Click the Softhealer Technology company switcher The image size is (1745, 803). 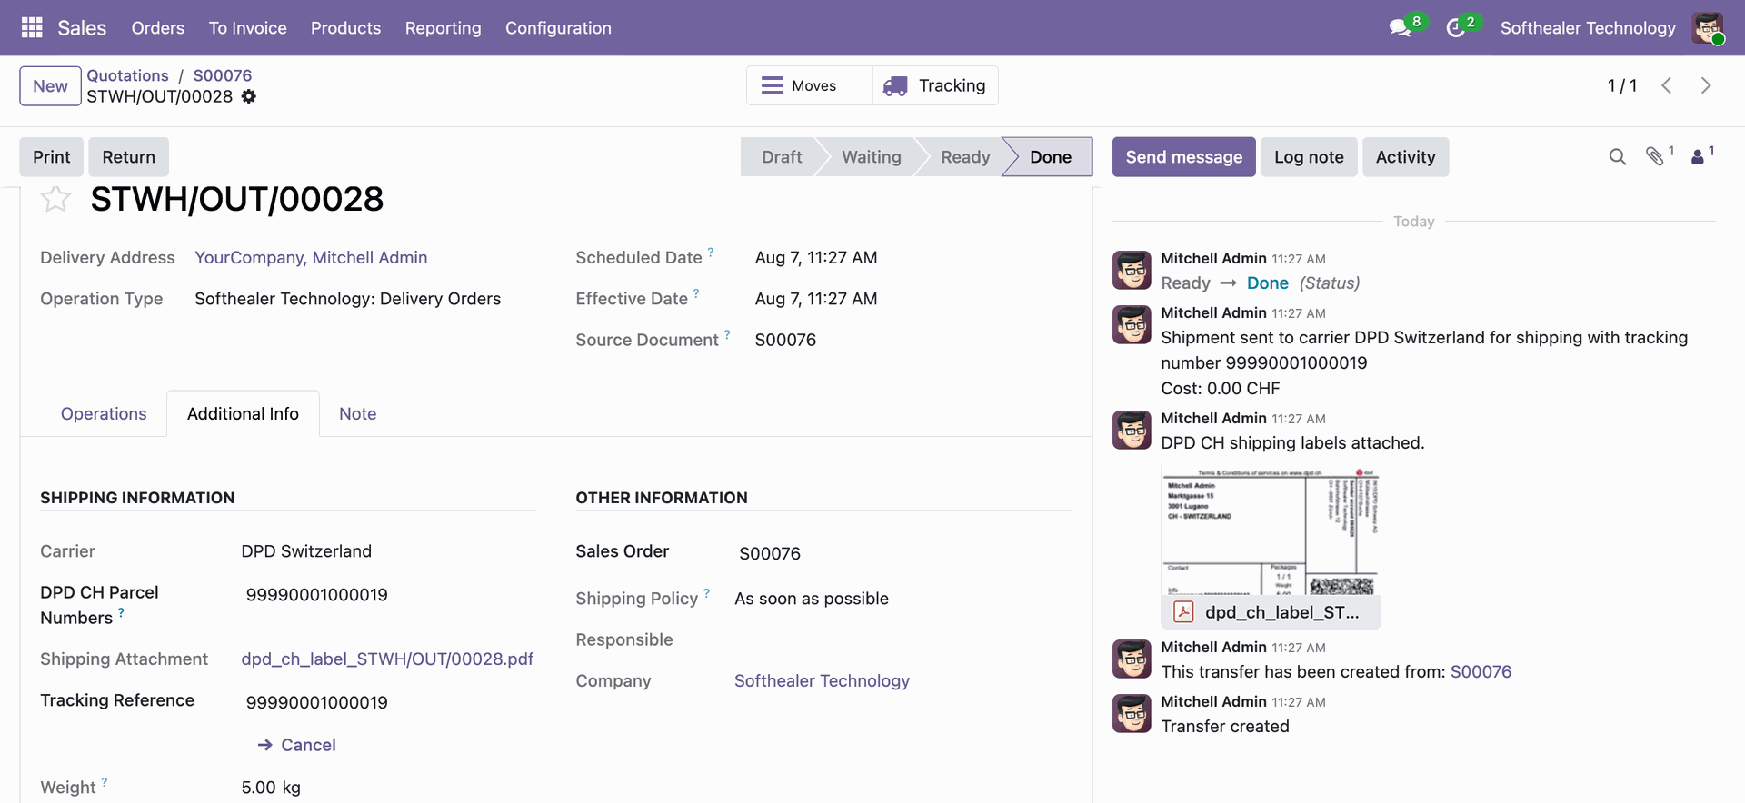tap(1588, 28)
